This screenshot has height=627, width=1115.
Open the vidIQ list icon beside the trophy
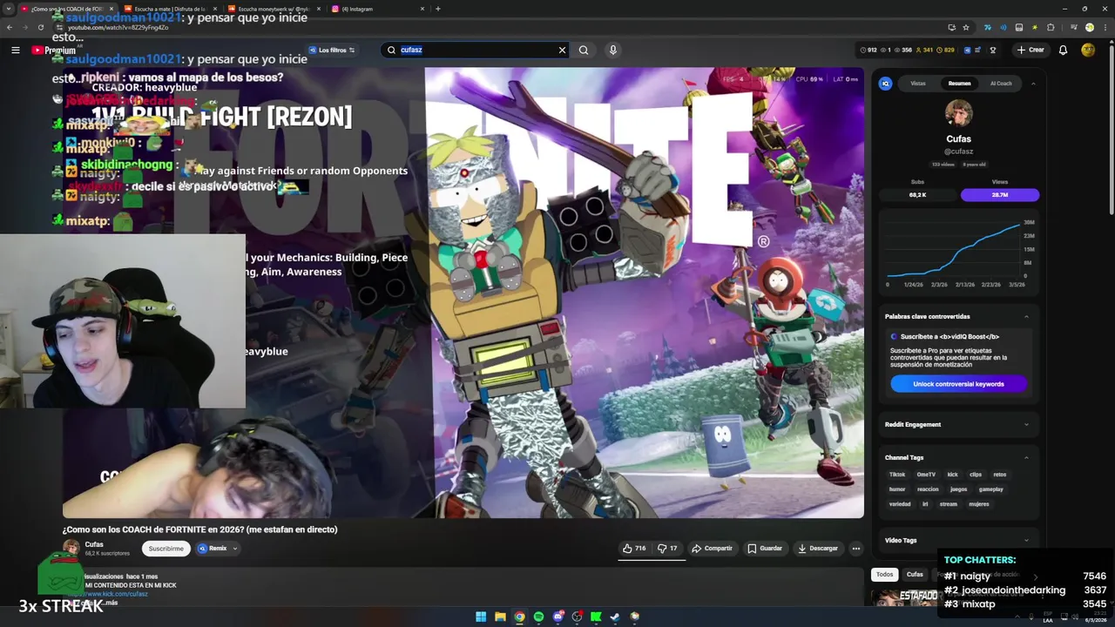coord(978,51)
